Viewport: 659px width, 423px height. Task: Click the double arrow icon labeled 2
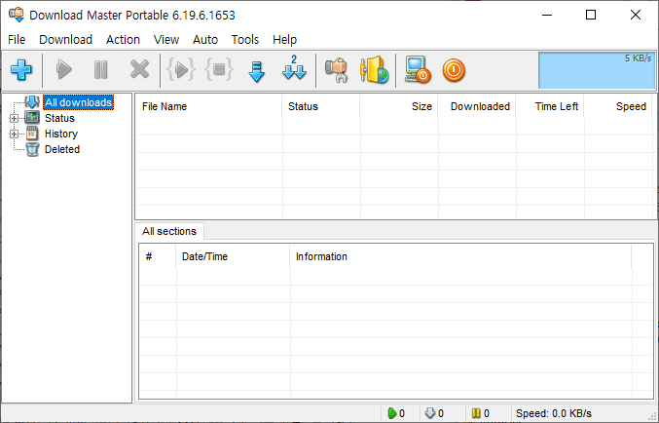[x=294, y=68]
